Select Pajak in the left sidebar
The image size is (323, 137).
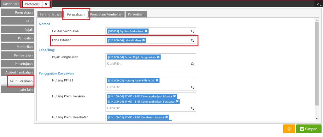[17, 30]
